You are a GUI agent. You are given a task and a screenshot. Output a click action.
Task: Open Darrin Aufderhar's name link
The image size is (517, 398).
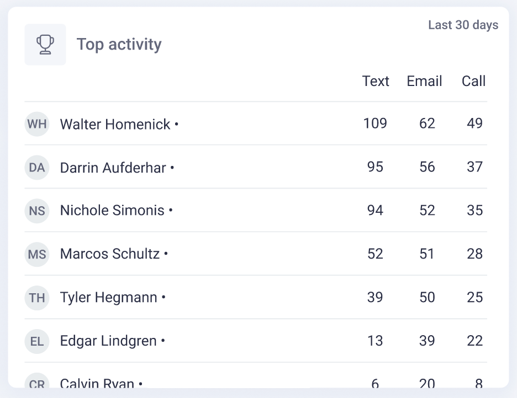pos(113,168)
